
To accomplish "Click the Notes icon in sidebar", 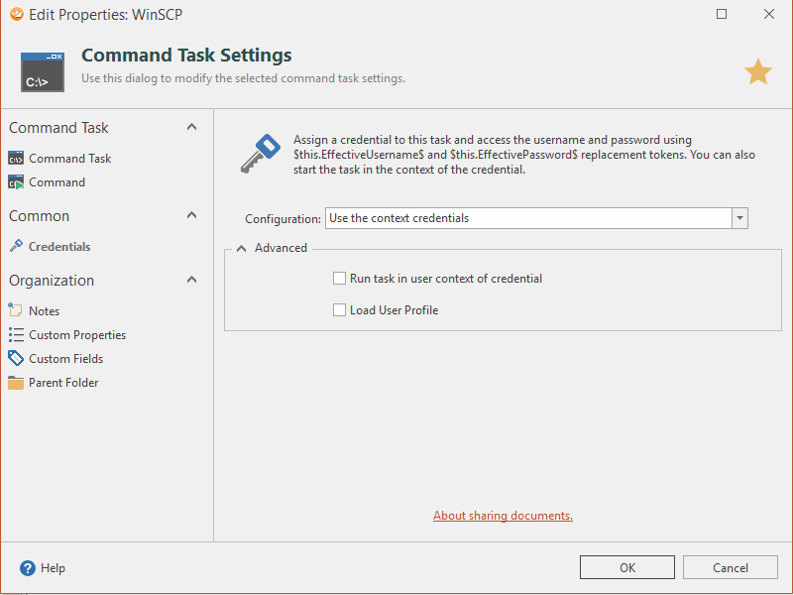I will (16, 311).
